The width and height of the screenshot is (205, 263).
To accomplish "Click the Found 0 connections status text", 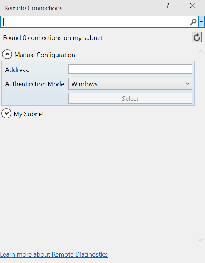I will pyautogui.click(x=52, y=38).
